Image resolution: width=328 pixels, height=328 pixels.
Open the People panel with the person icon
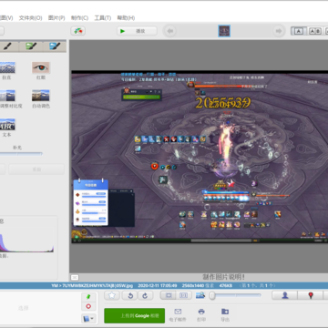tap(285, 295)
